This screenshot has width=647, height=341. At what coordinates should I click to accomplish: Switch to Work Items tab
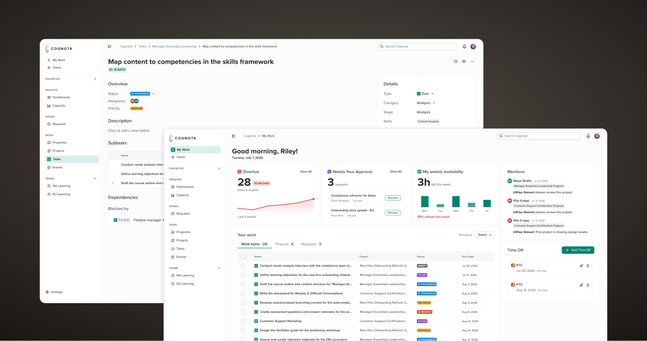[255, 244]
